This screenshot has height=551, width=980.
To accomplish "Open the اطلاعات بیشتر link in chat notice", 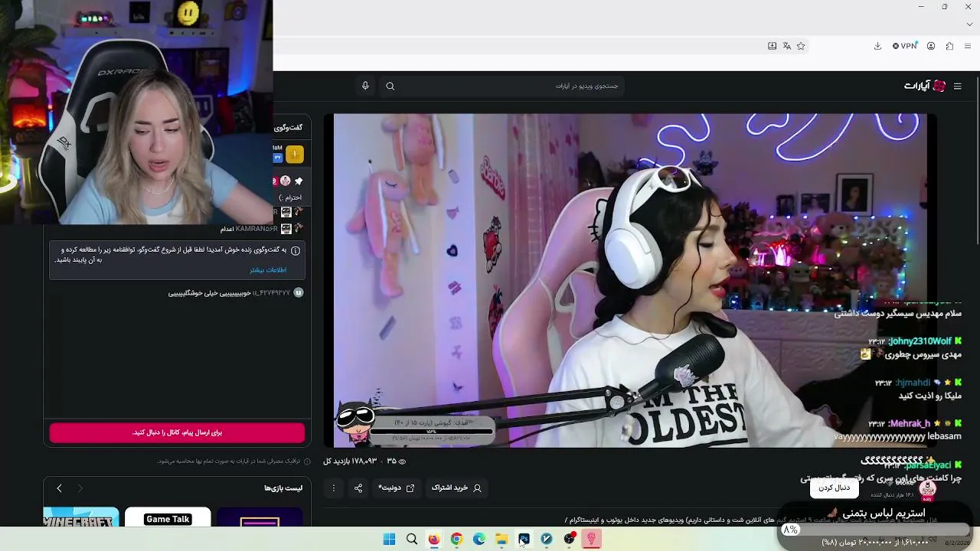I will (268, 270).
